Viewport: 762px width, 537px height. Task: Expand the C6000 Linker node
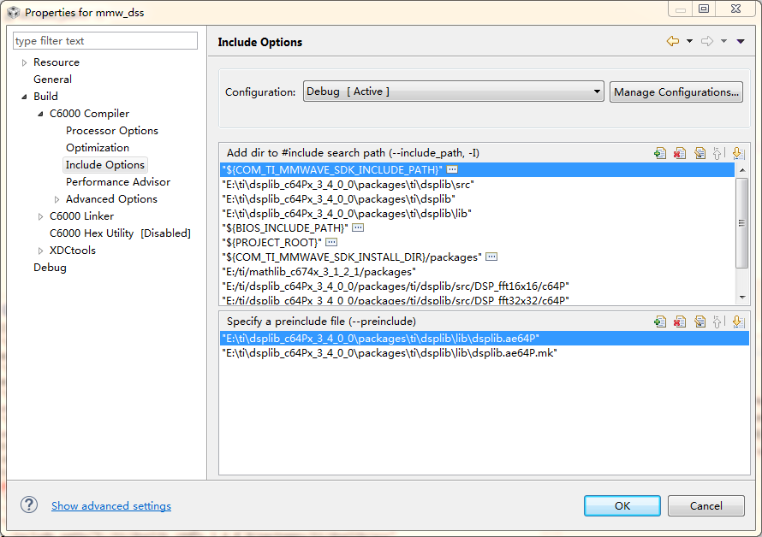pyautogui.click(x=40, y=216)
